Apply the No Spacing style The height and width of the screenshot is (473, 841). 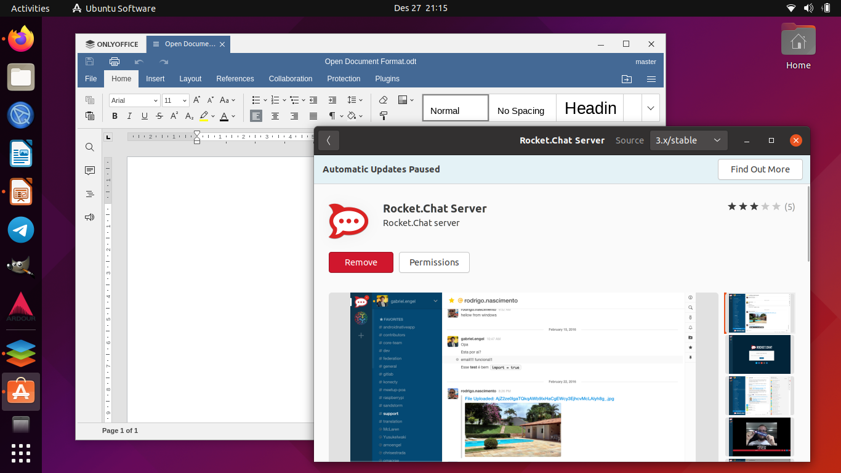coord(522,108)
